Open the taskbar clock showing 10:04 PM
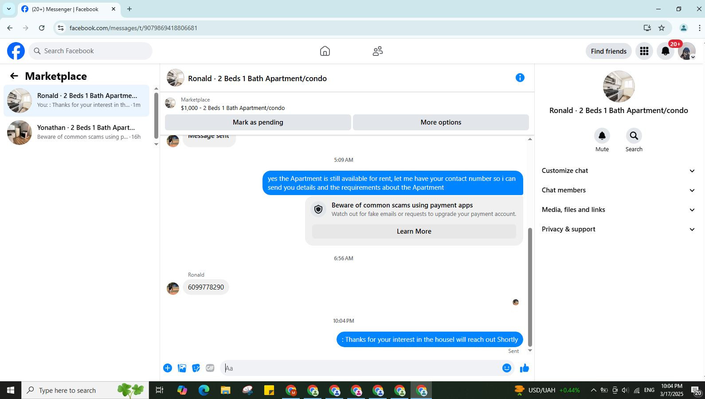Viewport: 705px width, 399px height. click(x=671, y=390)
